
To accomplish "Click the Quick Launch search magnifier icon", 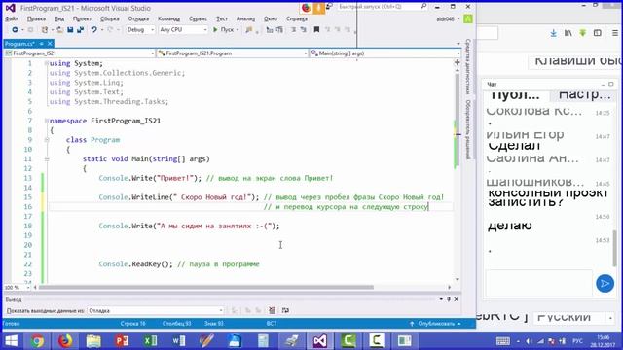I will point(423,7).
